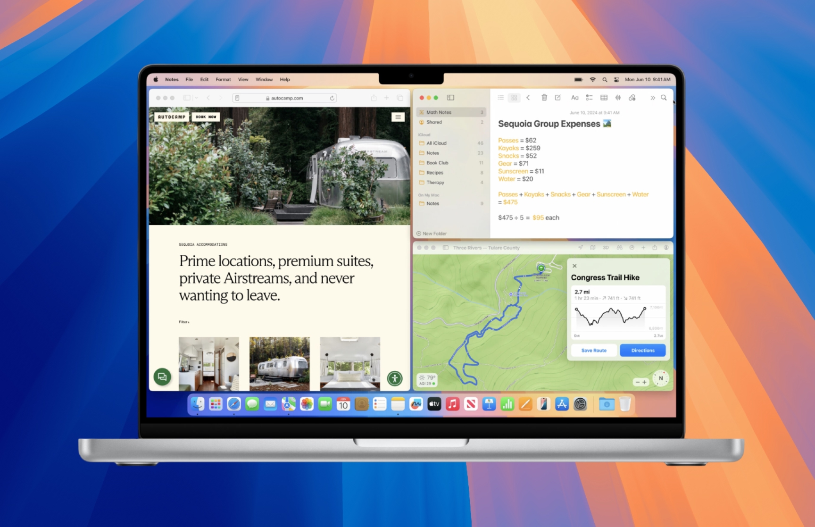Go forward in Safari

pyautogui.click(x=220, y=98)
